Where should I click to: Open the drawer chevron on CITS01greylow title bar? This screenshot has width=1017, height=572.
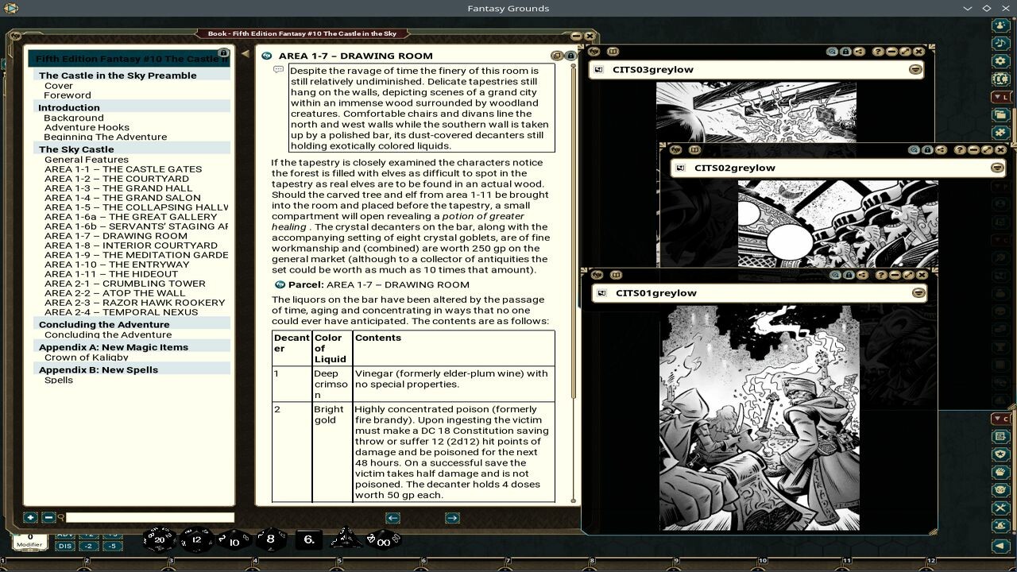(919, 292)
